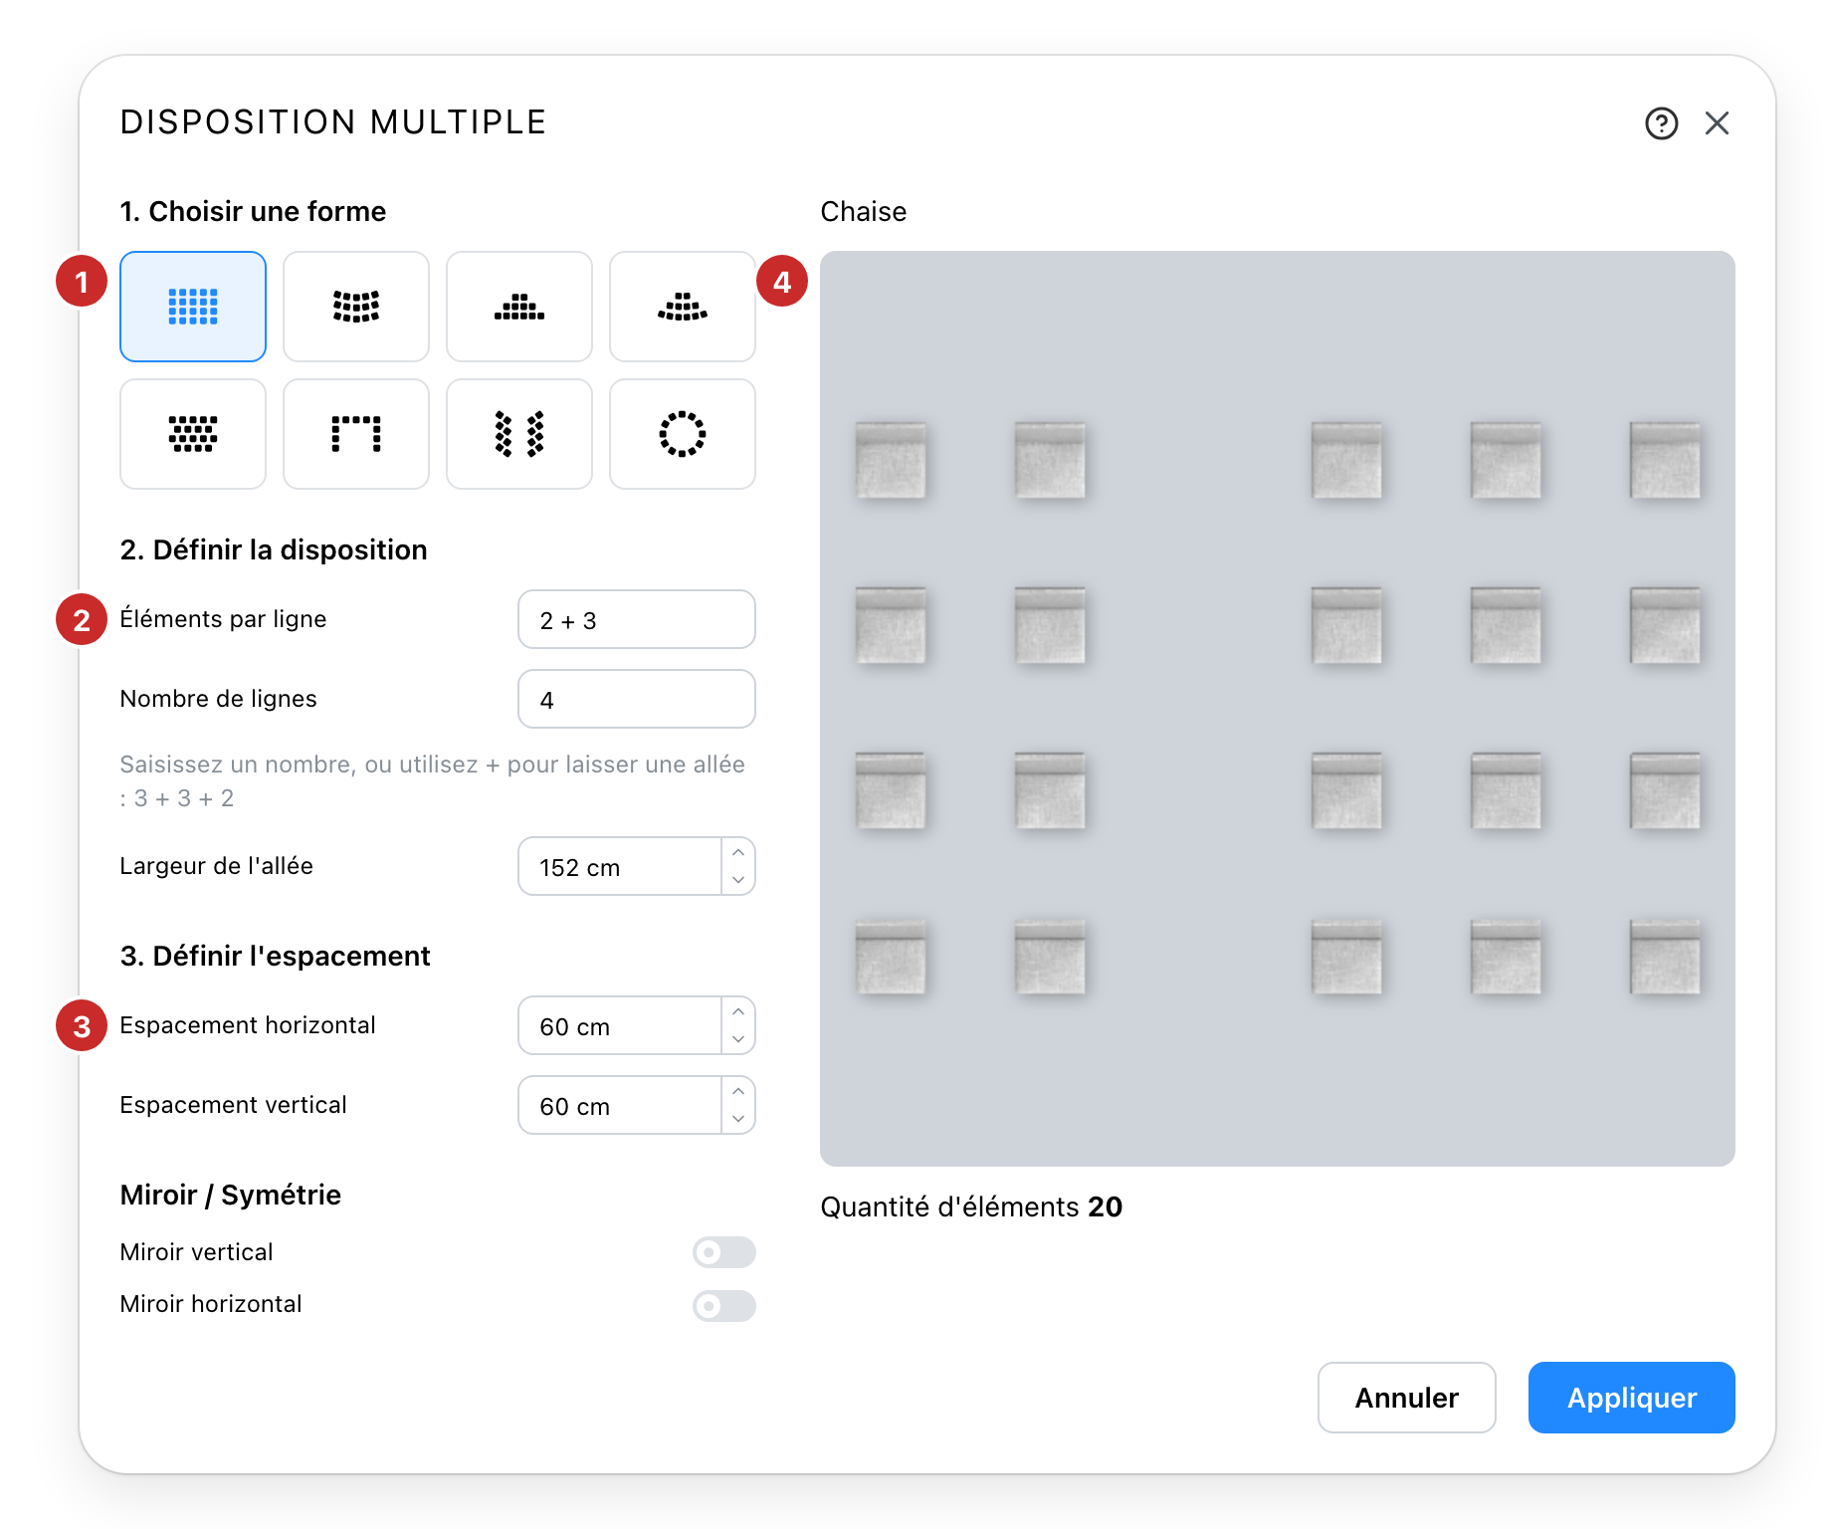Decrease Largeur de l'allée with down arrow
Screen dimensions: 1831x1529
[x=738, y=880]
